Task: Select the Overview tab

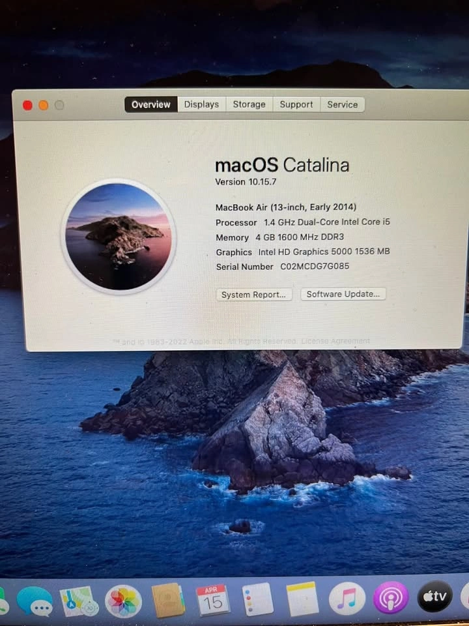Action: point(151,104)
